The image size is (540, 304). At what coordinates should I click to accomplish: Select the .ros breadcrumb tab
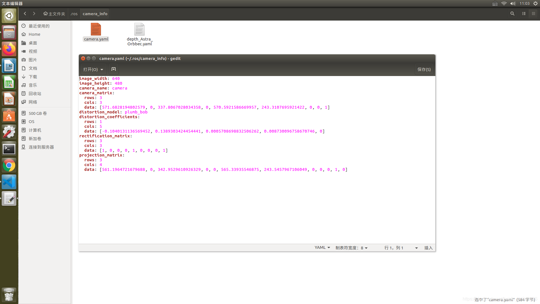click(74, 14)
